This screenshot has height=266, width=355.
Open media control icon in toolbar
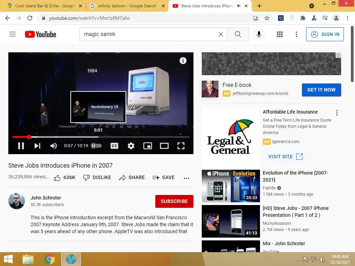(325, 18)
